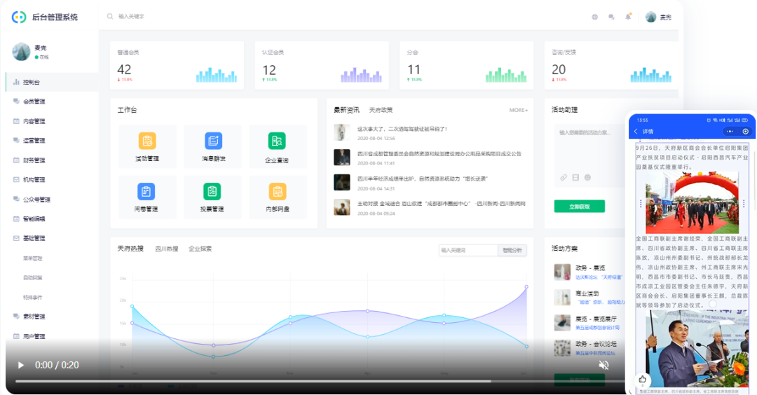Tap the thumbs-up like icon on phone
757x395 pixels.
coord(642,379)
